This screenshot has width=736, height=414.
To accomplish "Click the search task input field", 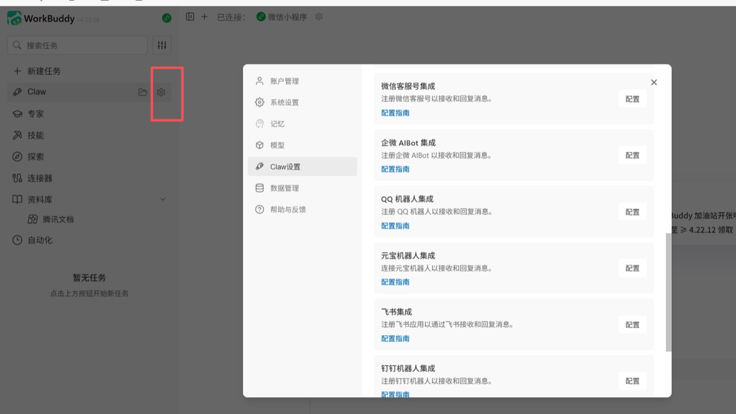I will 78,45.
